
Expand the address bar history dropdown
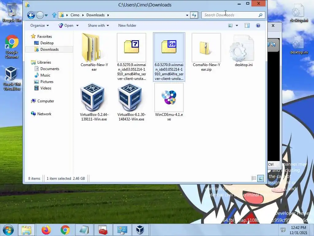click(187, 15)
